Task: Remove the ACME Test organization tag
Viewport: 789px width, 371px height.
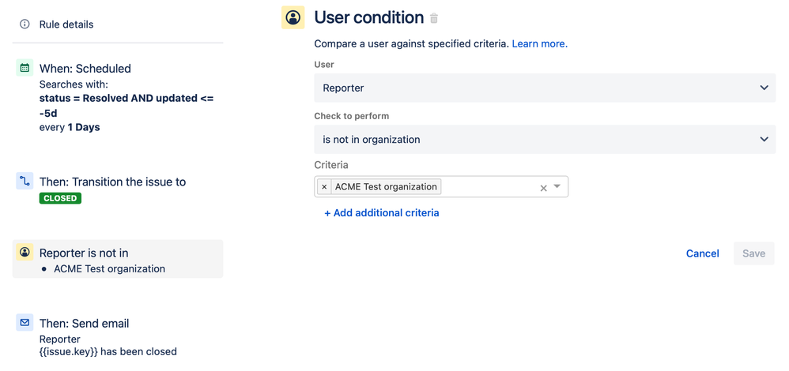Action: (324, 187)
